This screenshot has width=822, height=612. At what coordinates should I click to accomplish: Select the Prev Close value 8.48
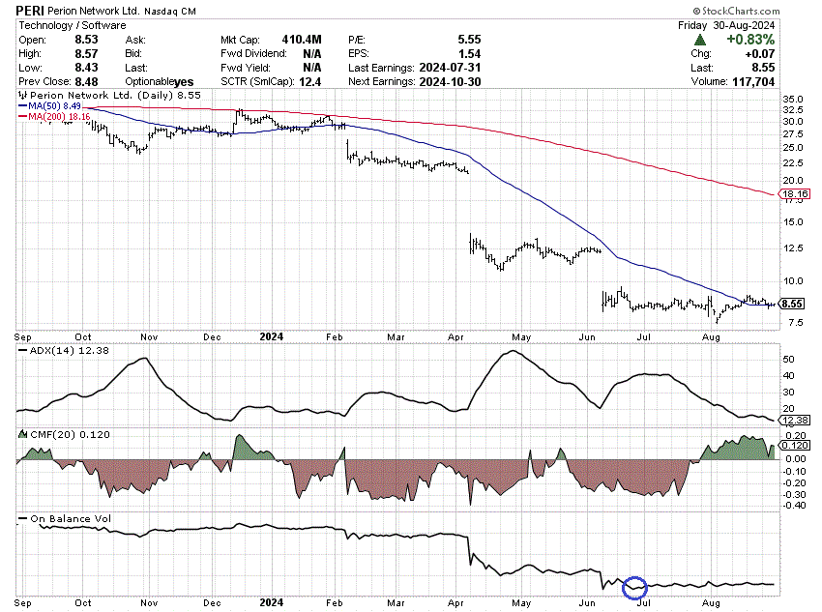86,82
